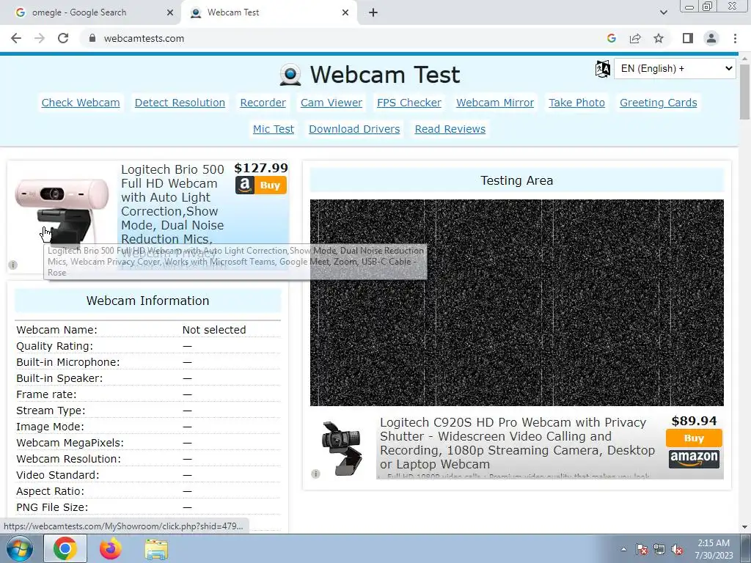Click the translate language icon
This screenshot has height=563, width=751.
[603, 69]
